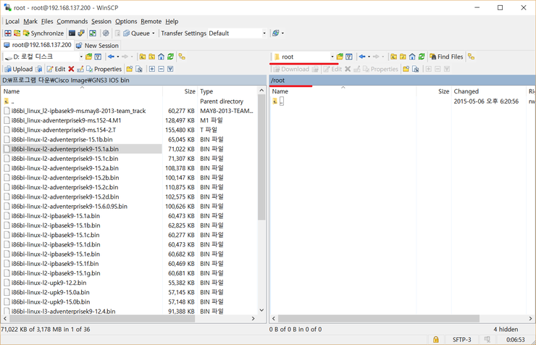Image resolution: width=536 pixels, height=345 pixels.
Task: Click the Synchronize toolbar button
Action: [x=43, y=33]
